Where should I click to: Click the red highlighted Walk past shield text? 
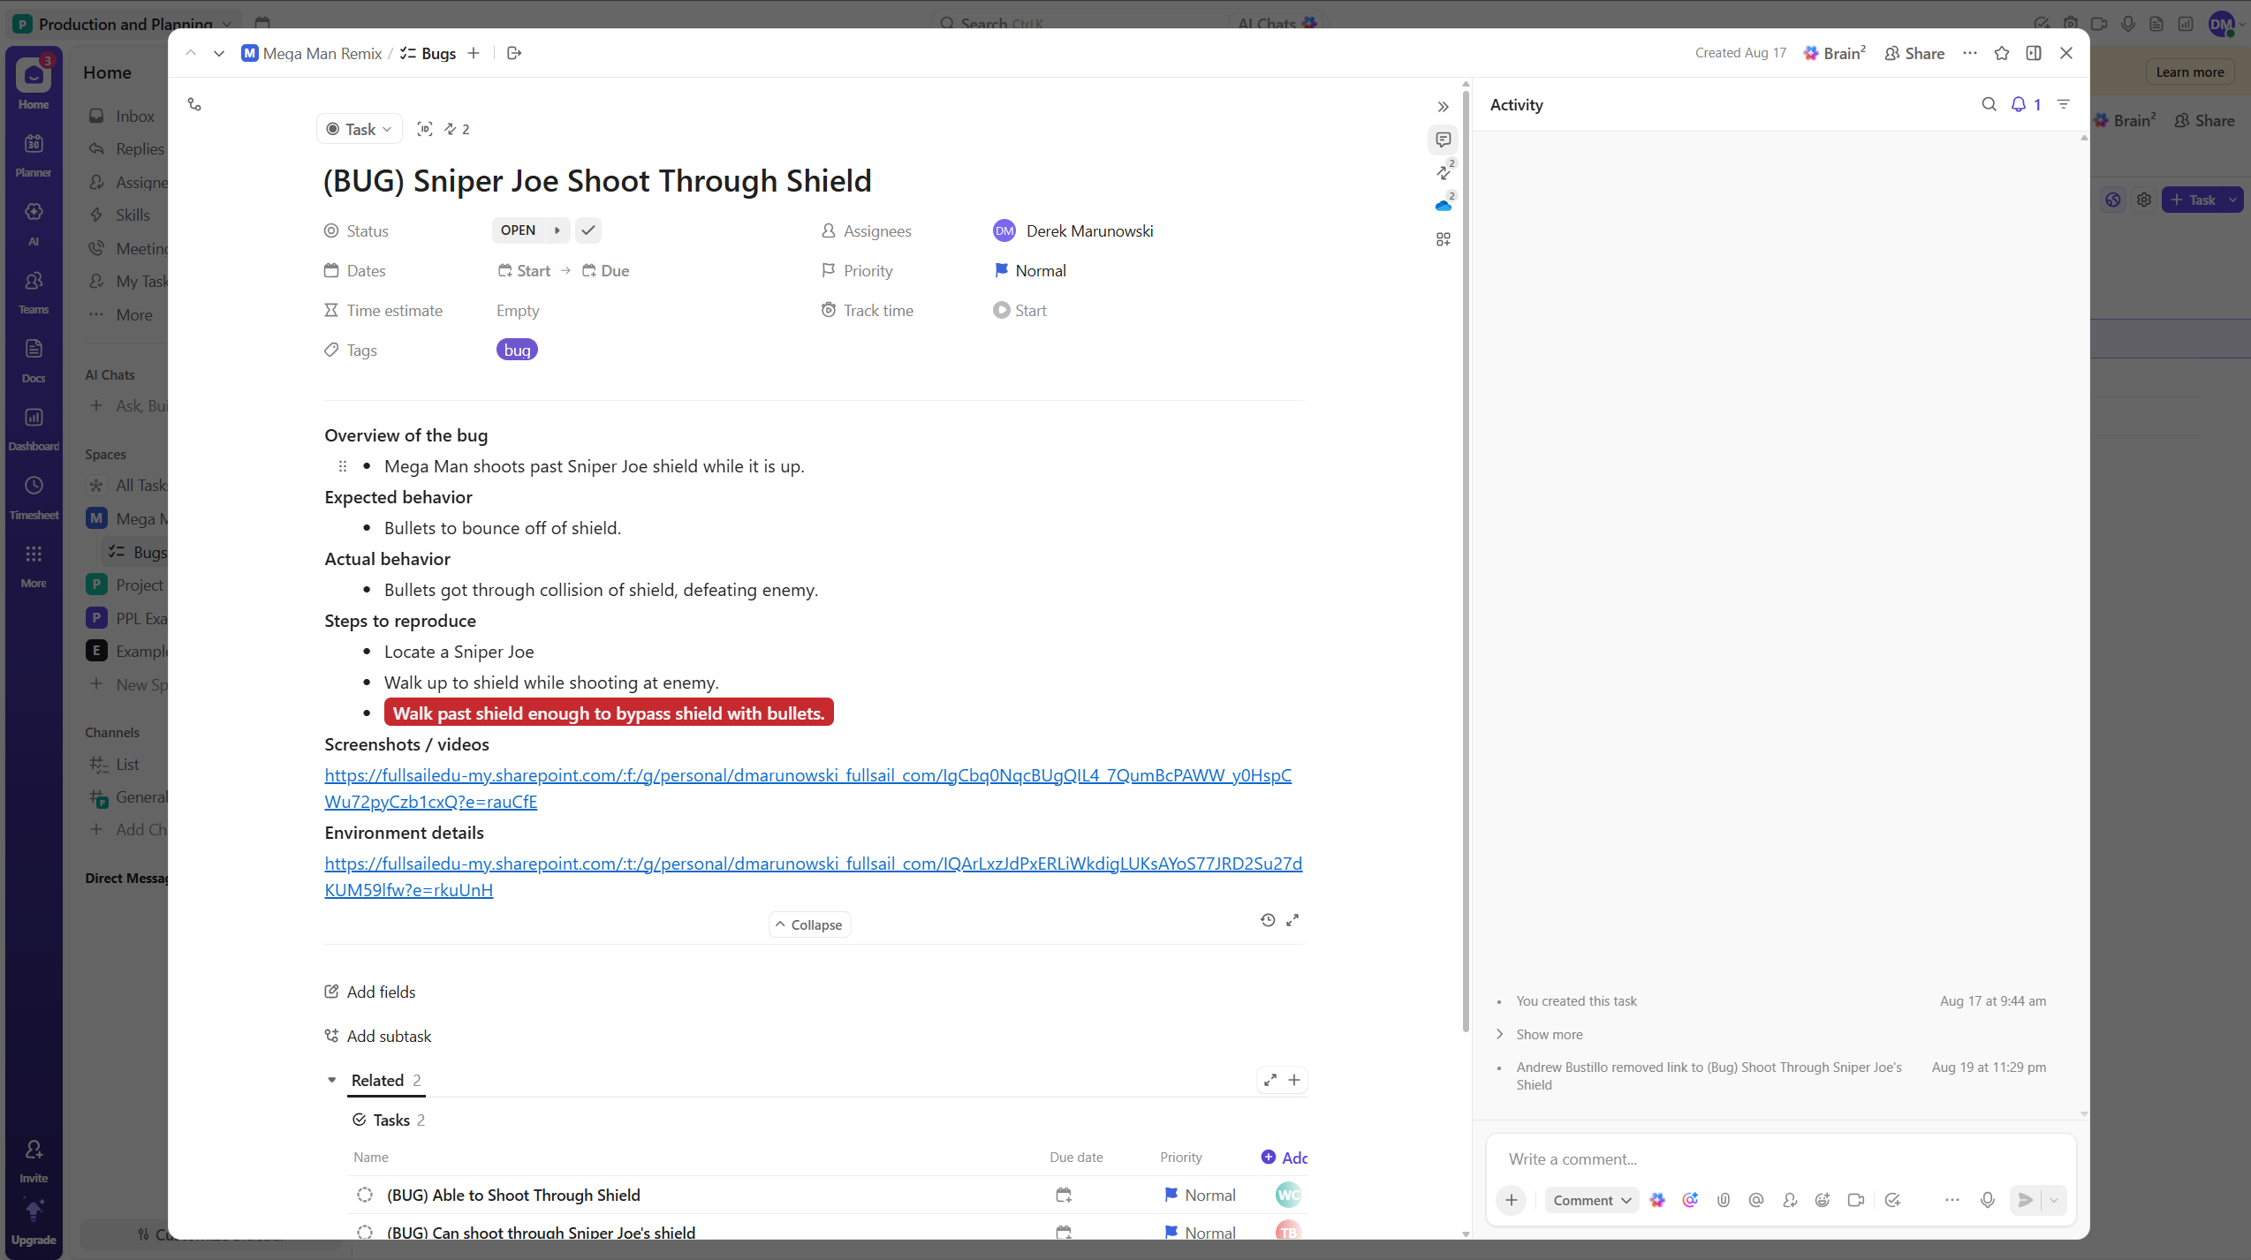[x=609, y=713]
